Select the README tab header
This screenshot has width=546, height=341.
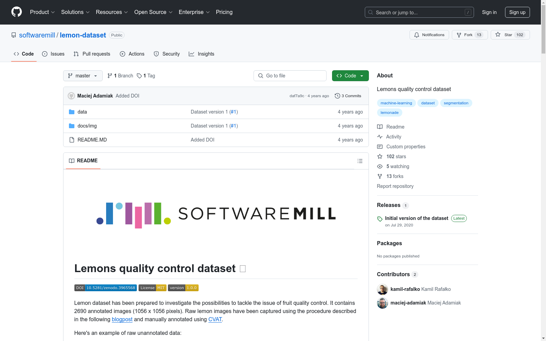[83, 161]
